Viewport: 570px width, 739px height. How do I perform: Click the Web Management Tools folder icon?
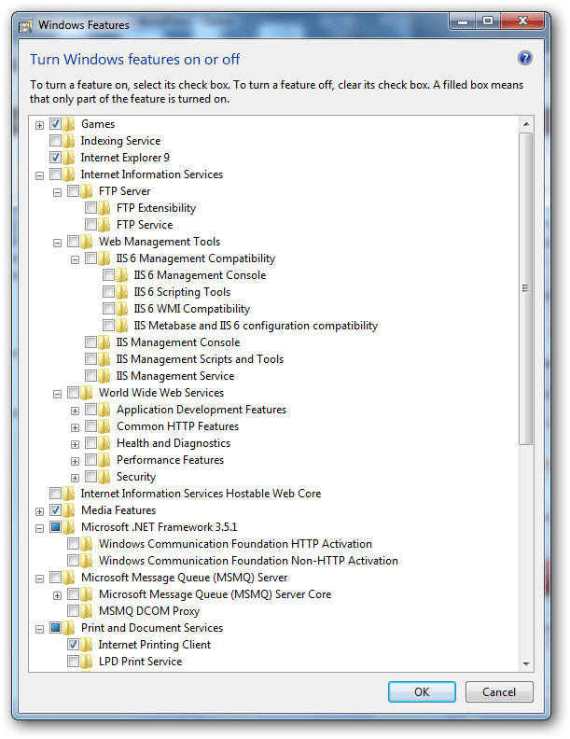pyautogui.click(x=87, y=242)
